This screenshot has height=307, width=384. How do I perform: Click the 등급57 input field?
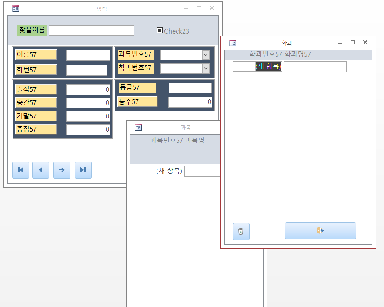[190, 88]
